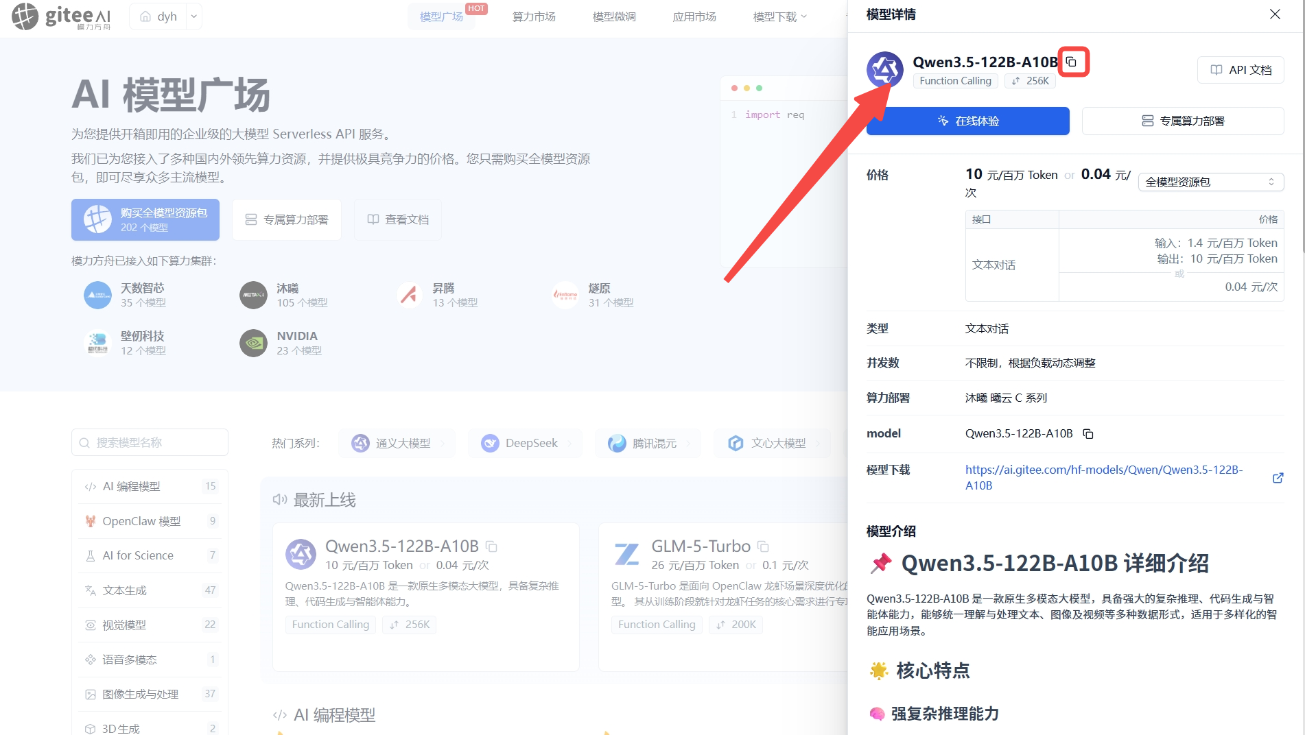Select the 燧原 compute cluster
Screen dimensions: 1305x735
point(593,295)
